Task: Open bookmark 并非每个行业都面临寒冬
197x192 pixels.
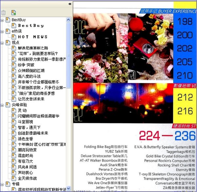Action: click(x=38, y=82)
